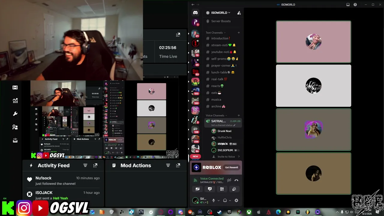Select the light gray participant tile
384x216 pixels.
[x=313, y=85]
